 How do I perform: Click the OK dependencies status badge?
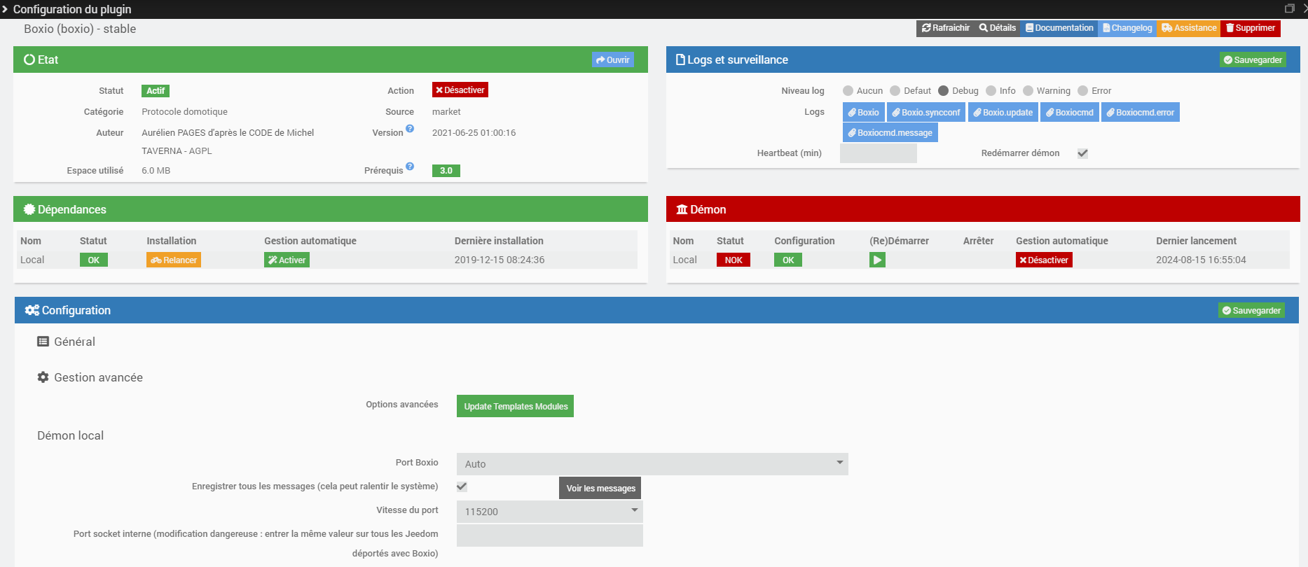tap(94, 260)
